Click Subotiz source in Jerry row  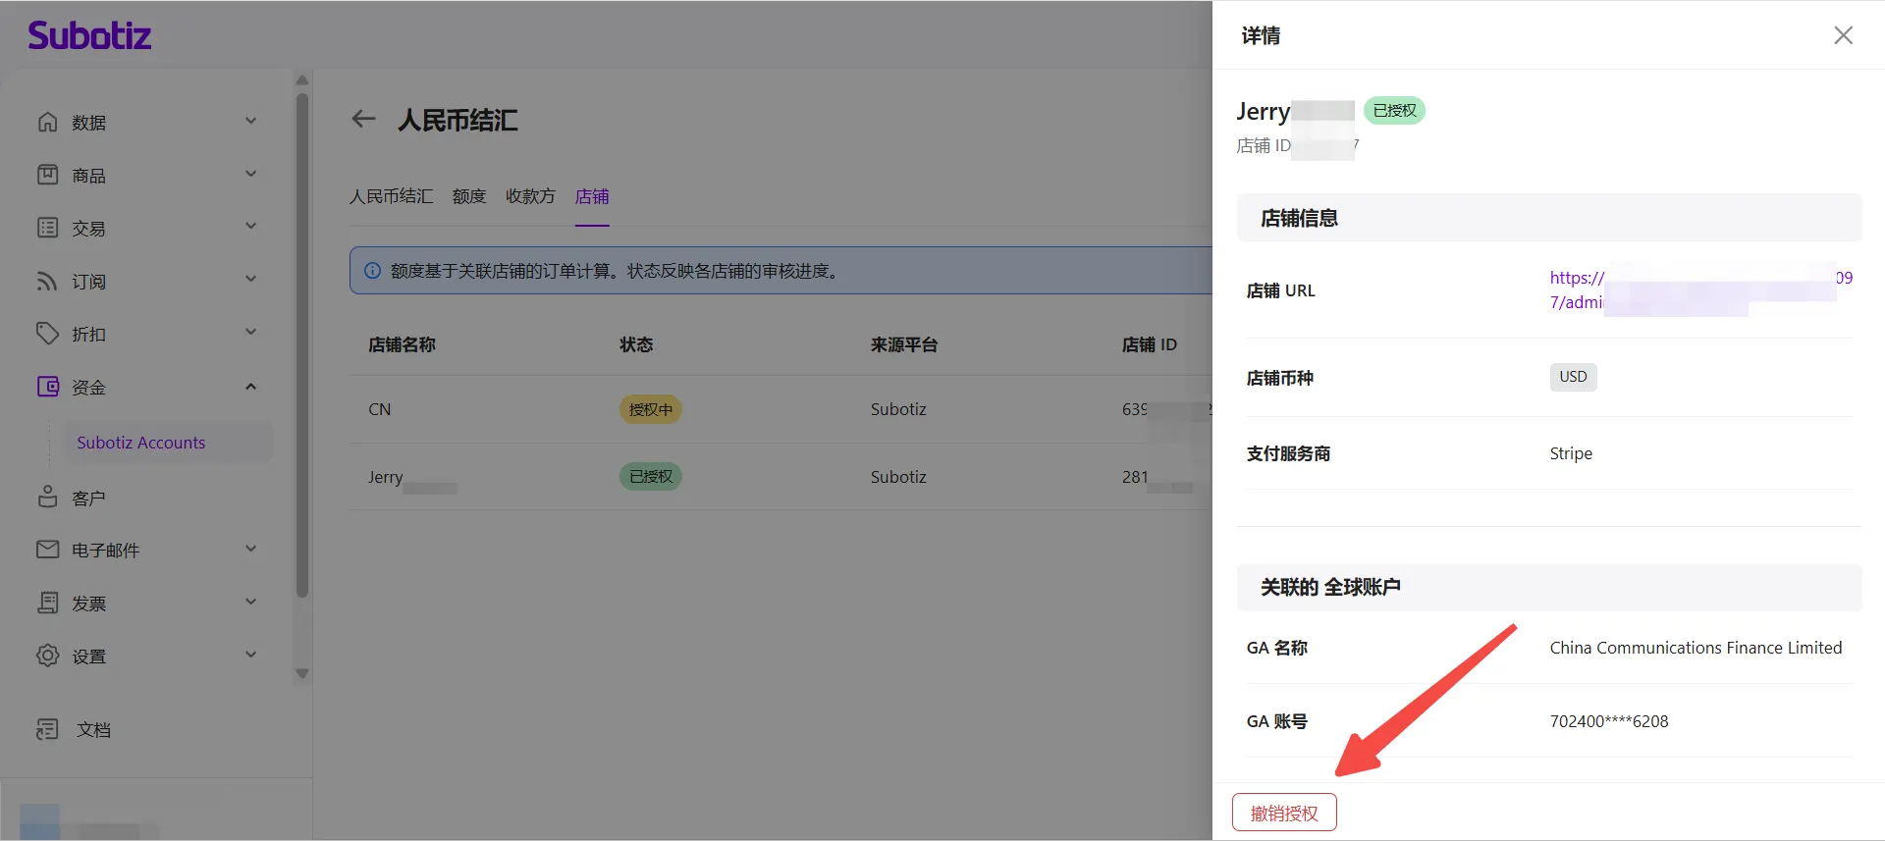coord(898,477)
